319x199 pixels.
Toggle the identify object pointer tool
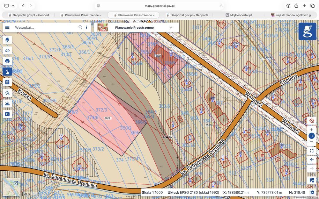[x=7, y=72]
